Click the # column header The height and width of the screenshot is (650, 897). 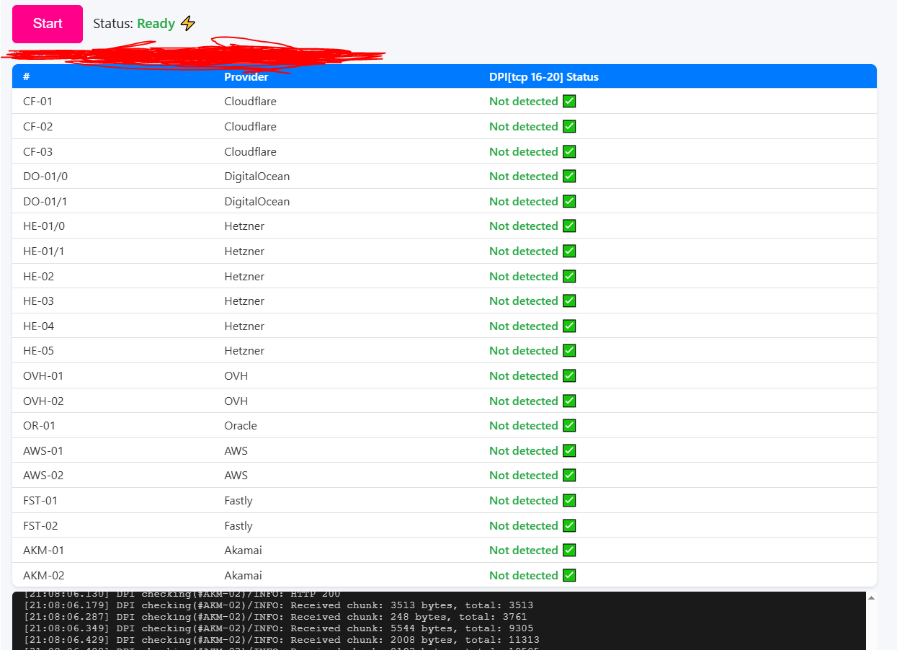pos(27,77)
